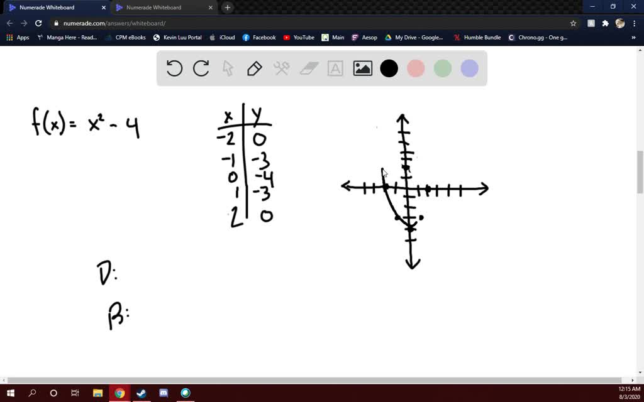Open the Chrome three-dot menu

point(635,23)
